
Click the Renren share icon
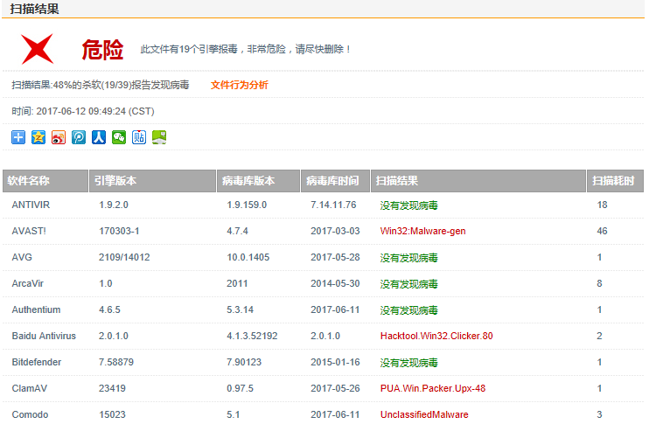coord(99,137)
